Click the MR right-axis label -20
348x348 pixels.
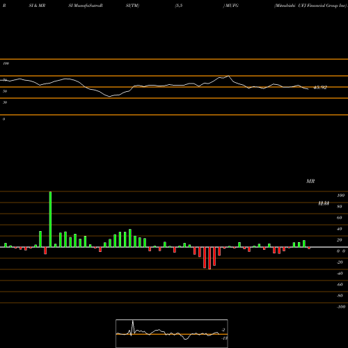pos(340,262)
